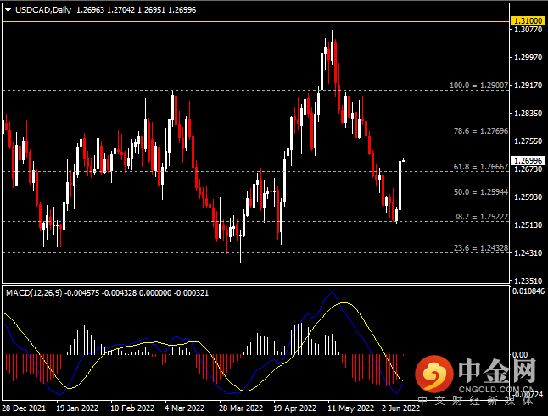Click the current price tag 1.26996

[528, 160]
